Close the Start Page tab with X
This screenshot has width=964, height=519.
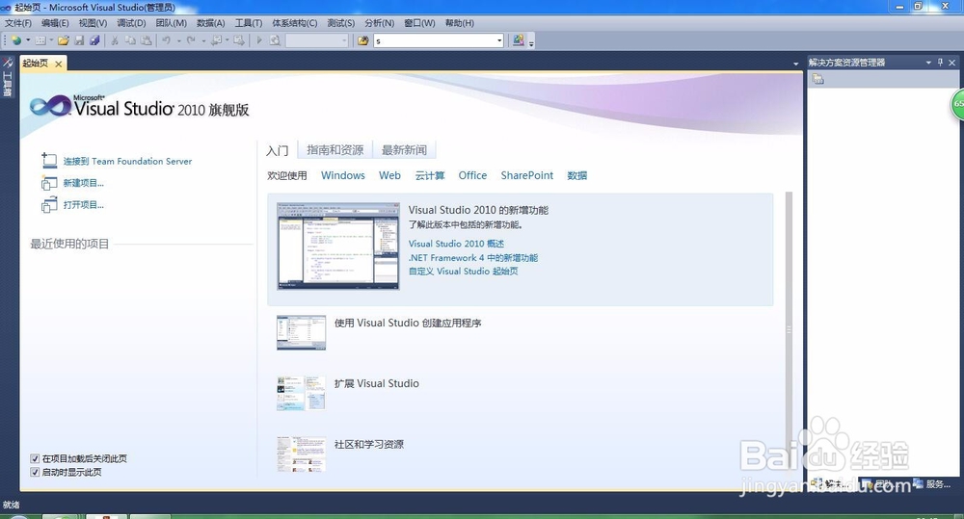click(x=59, y=64)
